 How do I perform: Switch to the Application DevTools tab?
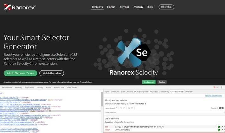coord(29,88)
